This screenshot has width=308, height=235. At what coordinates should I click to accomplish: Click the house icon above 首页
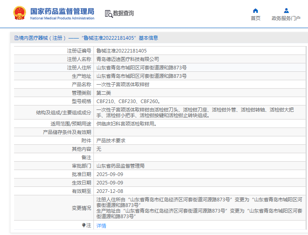pyautogui.click(x=255, y=11)
